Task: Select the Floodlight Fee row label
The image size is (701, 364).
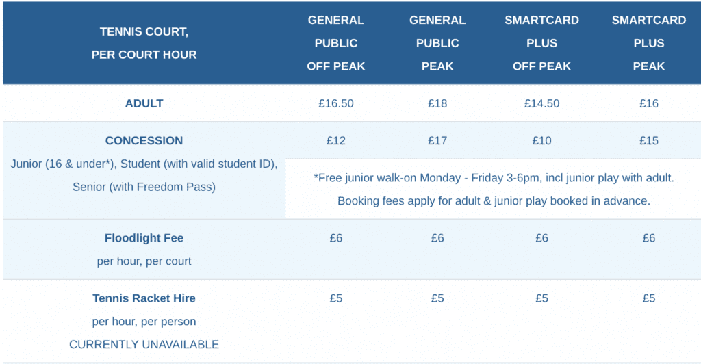Action: [144, 238]
